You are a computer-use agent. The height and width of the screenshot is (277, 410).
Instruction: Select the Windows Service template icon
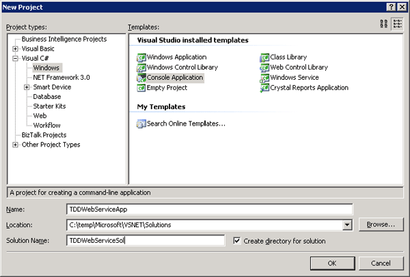(x=264, y=78)
